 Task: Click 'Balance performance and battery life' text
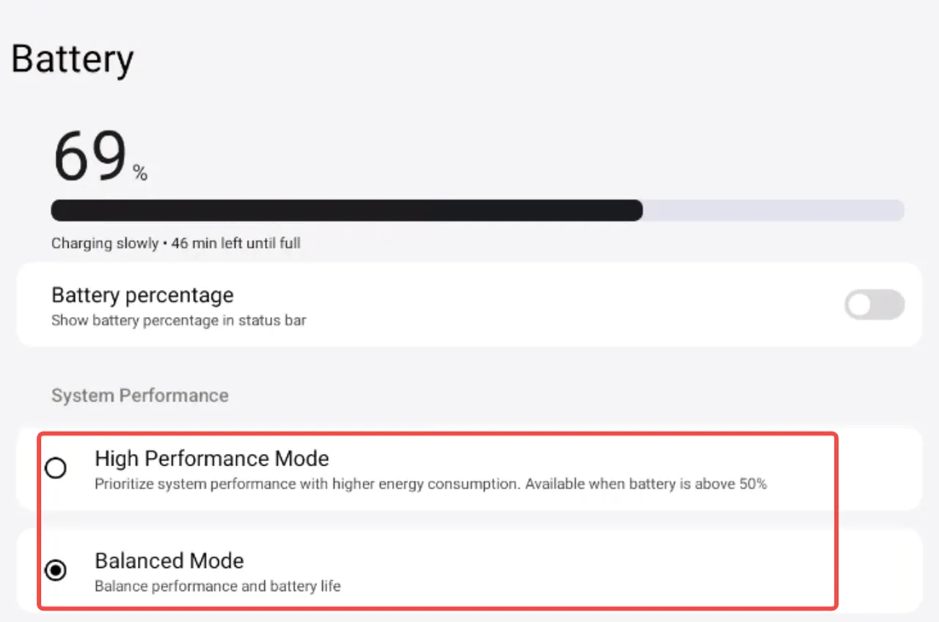click(x=217, y=586)
